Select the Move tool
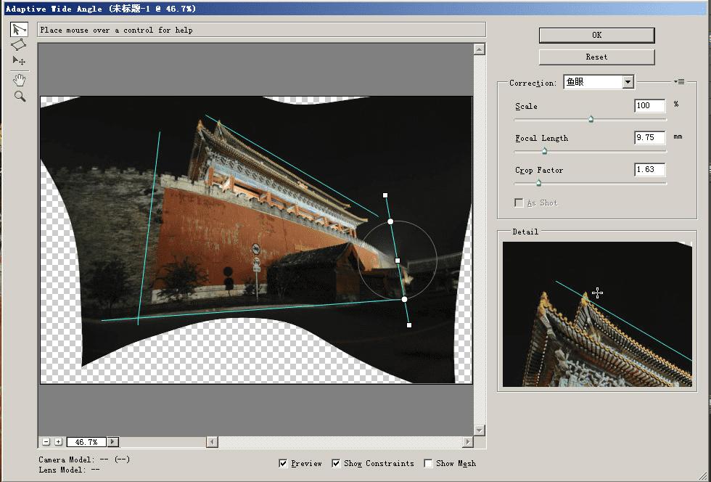The image size is (711, 482). point(18,61)
